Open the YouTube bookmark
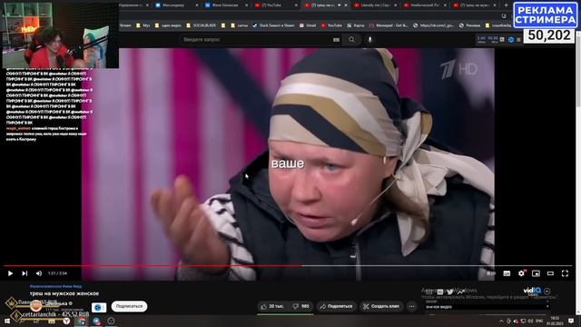Screen dimensions: 581x327 pos(331,25)
